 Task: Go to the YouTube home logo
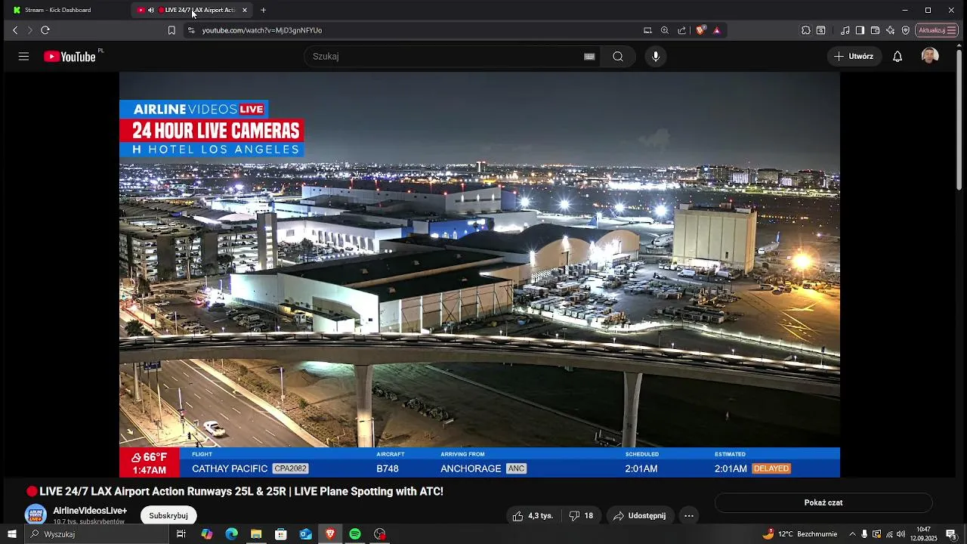[70, 57]
